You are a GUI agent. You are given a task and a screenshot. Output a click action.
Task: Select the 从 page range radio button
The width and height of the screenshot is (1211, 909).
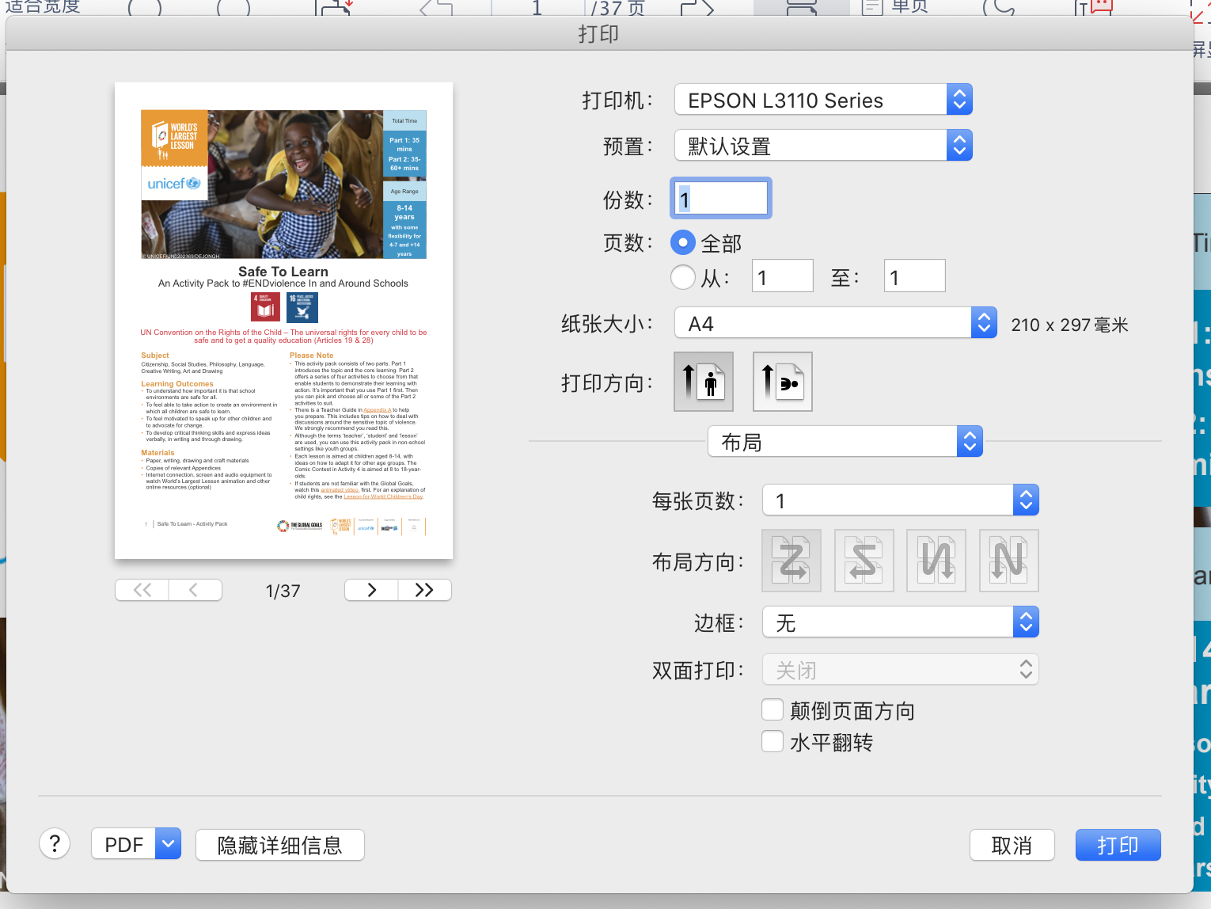pyautogui.click(x=682, y=277)
